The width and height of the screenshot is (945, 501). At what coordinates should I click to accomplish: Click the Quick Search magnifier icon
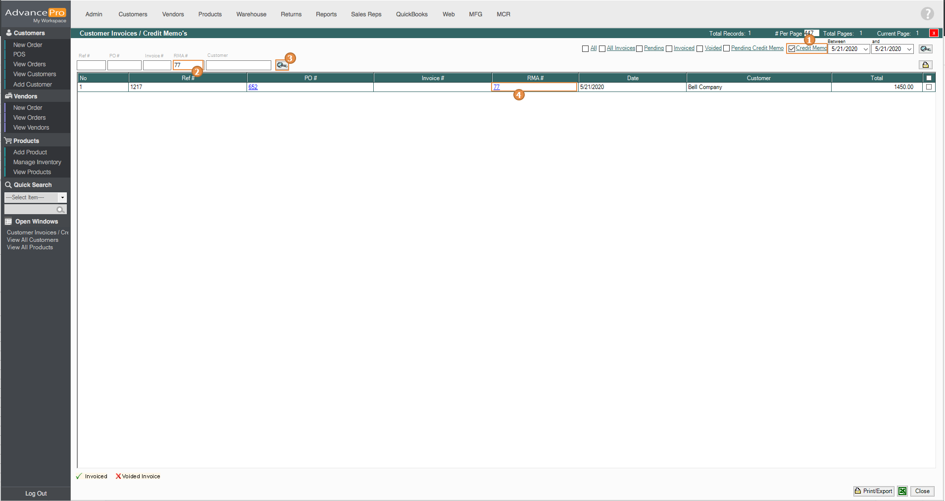60,210
